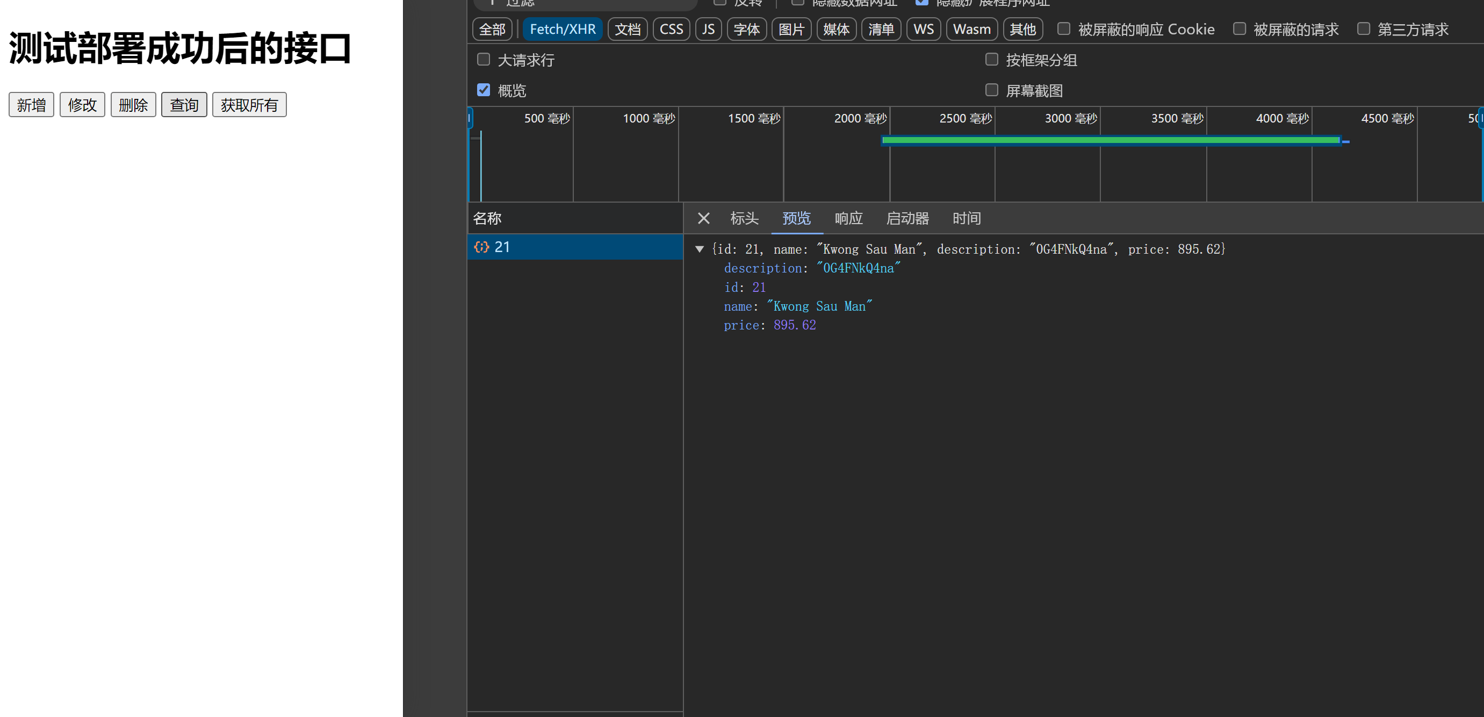
Task: Uncheck the 概览 overview checkbox
Action: pyautogui.click(x=484, y=90)
